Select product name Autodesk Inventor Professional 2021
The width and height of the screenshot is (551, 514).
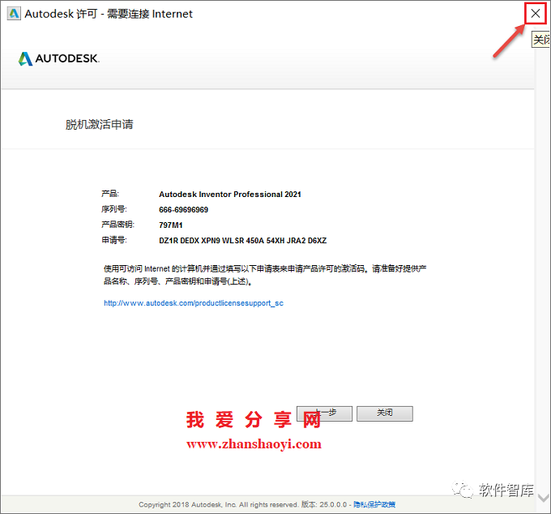tap(230, 195)
